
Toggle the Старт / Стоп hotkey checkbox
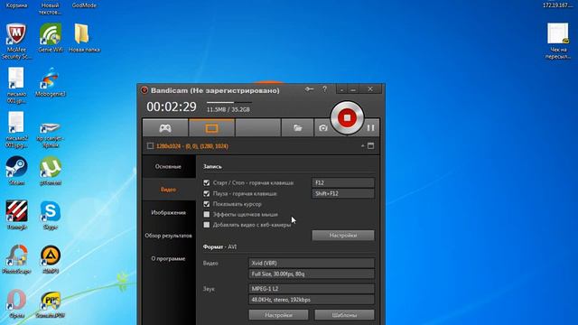tap(207, 182)
